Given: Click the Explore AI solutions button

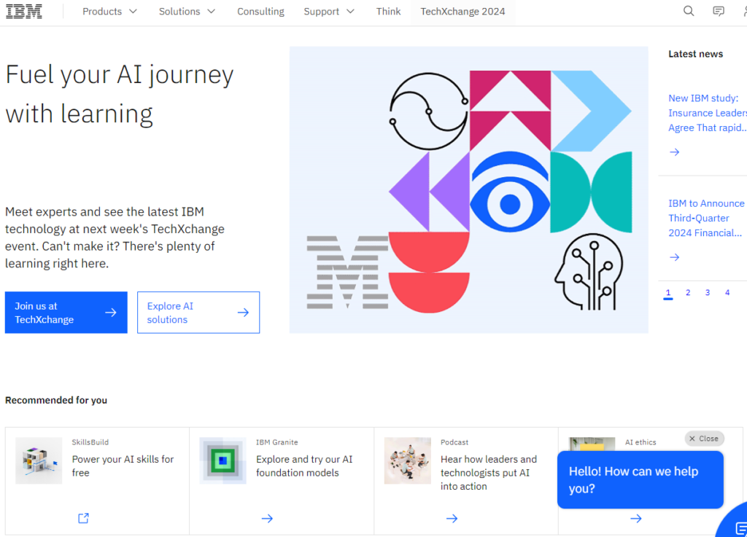Looking at the screenshot, I should (x=198, y=313).
